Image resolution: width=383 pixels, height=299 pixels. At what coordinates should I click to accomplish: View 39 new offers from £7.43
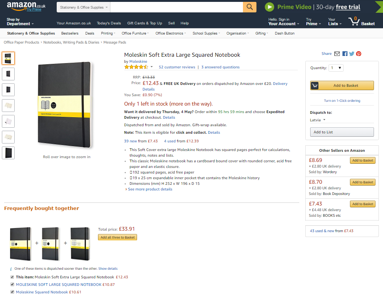[x=141, y=141]
